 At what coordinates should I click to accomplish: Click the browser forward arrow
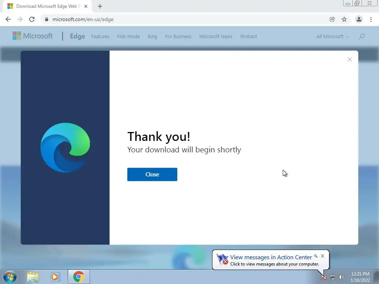point(20,19)
